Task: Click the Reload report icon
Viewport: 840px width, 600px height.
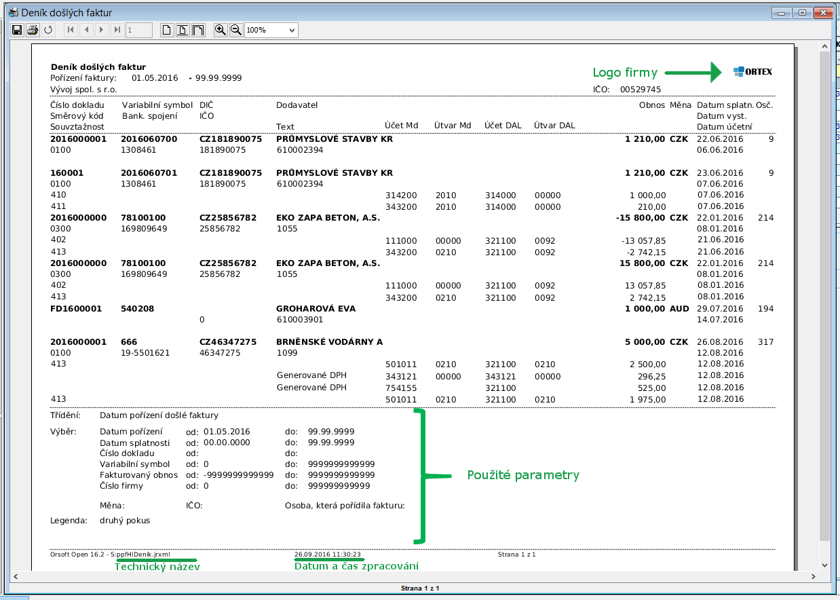Action: point(48,30)
